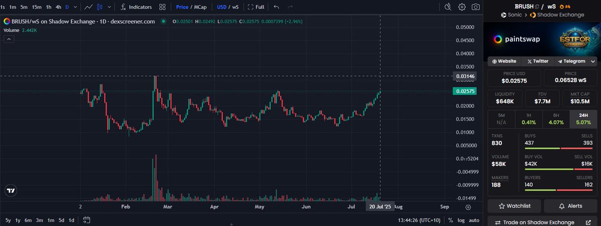Set chart range to 1d

(x=72, y=220)
